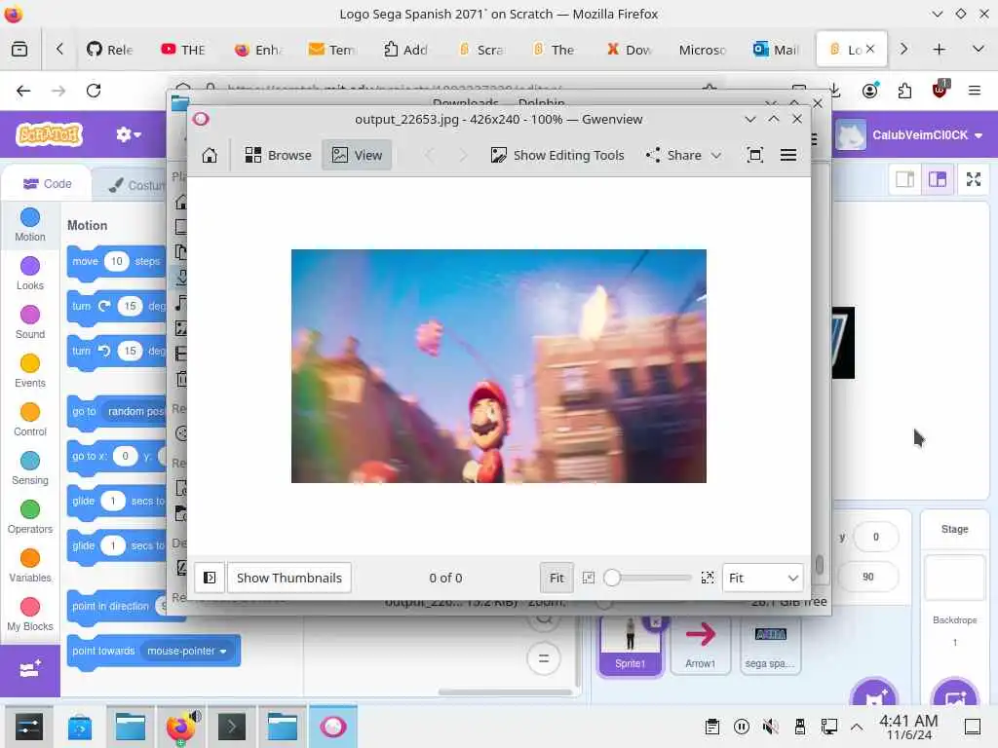This screenshot has height=748, width=998.
Task: Select the Looks block category
Action: [x=30, y=274]
